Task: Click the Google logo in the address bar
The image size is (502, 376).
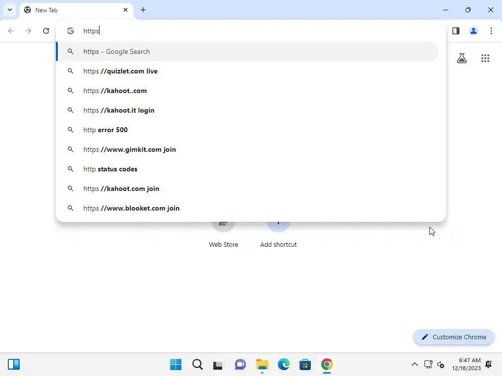Action: [71, 31]
